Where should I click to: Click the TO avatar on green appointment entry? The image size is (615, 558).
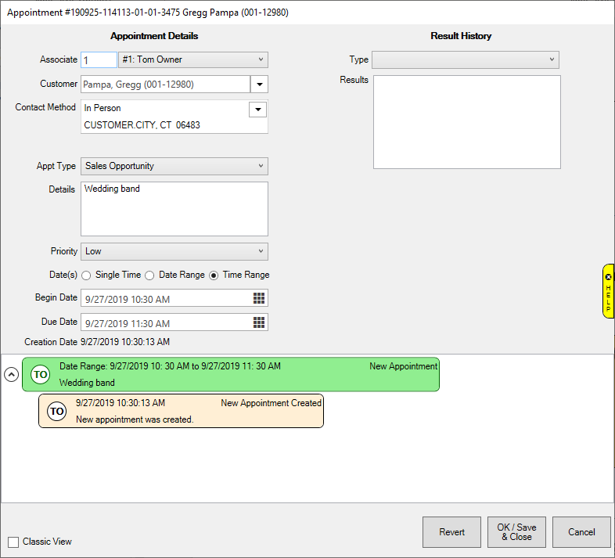(40, 375)
